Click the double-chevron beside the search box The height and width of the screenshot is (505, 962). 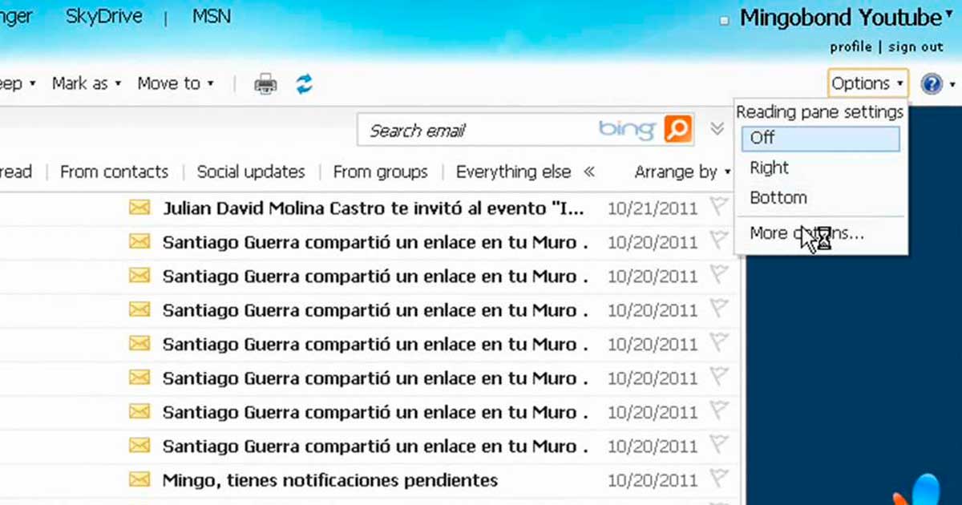(717, 129)
